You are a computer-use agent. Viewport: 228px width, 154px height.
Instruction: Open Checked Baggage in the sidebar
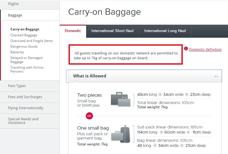coord(24,35)
